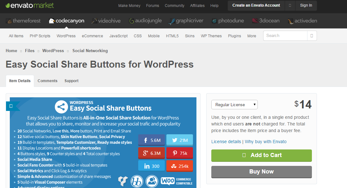Go to the AudioJungle marketplace logo
This screenshot has width=347, height=188.
(x=145, y=21)
